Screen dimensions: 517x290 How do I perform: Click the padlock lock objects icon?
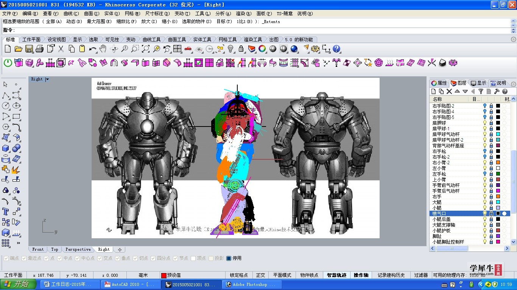click(241, 49)
